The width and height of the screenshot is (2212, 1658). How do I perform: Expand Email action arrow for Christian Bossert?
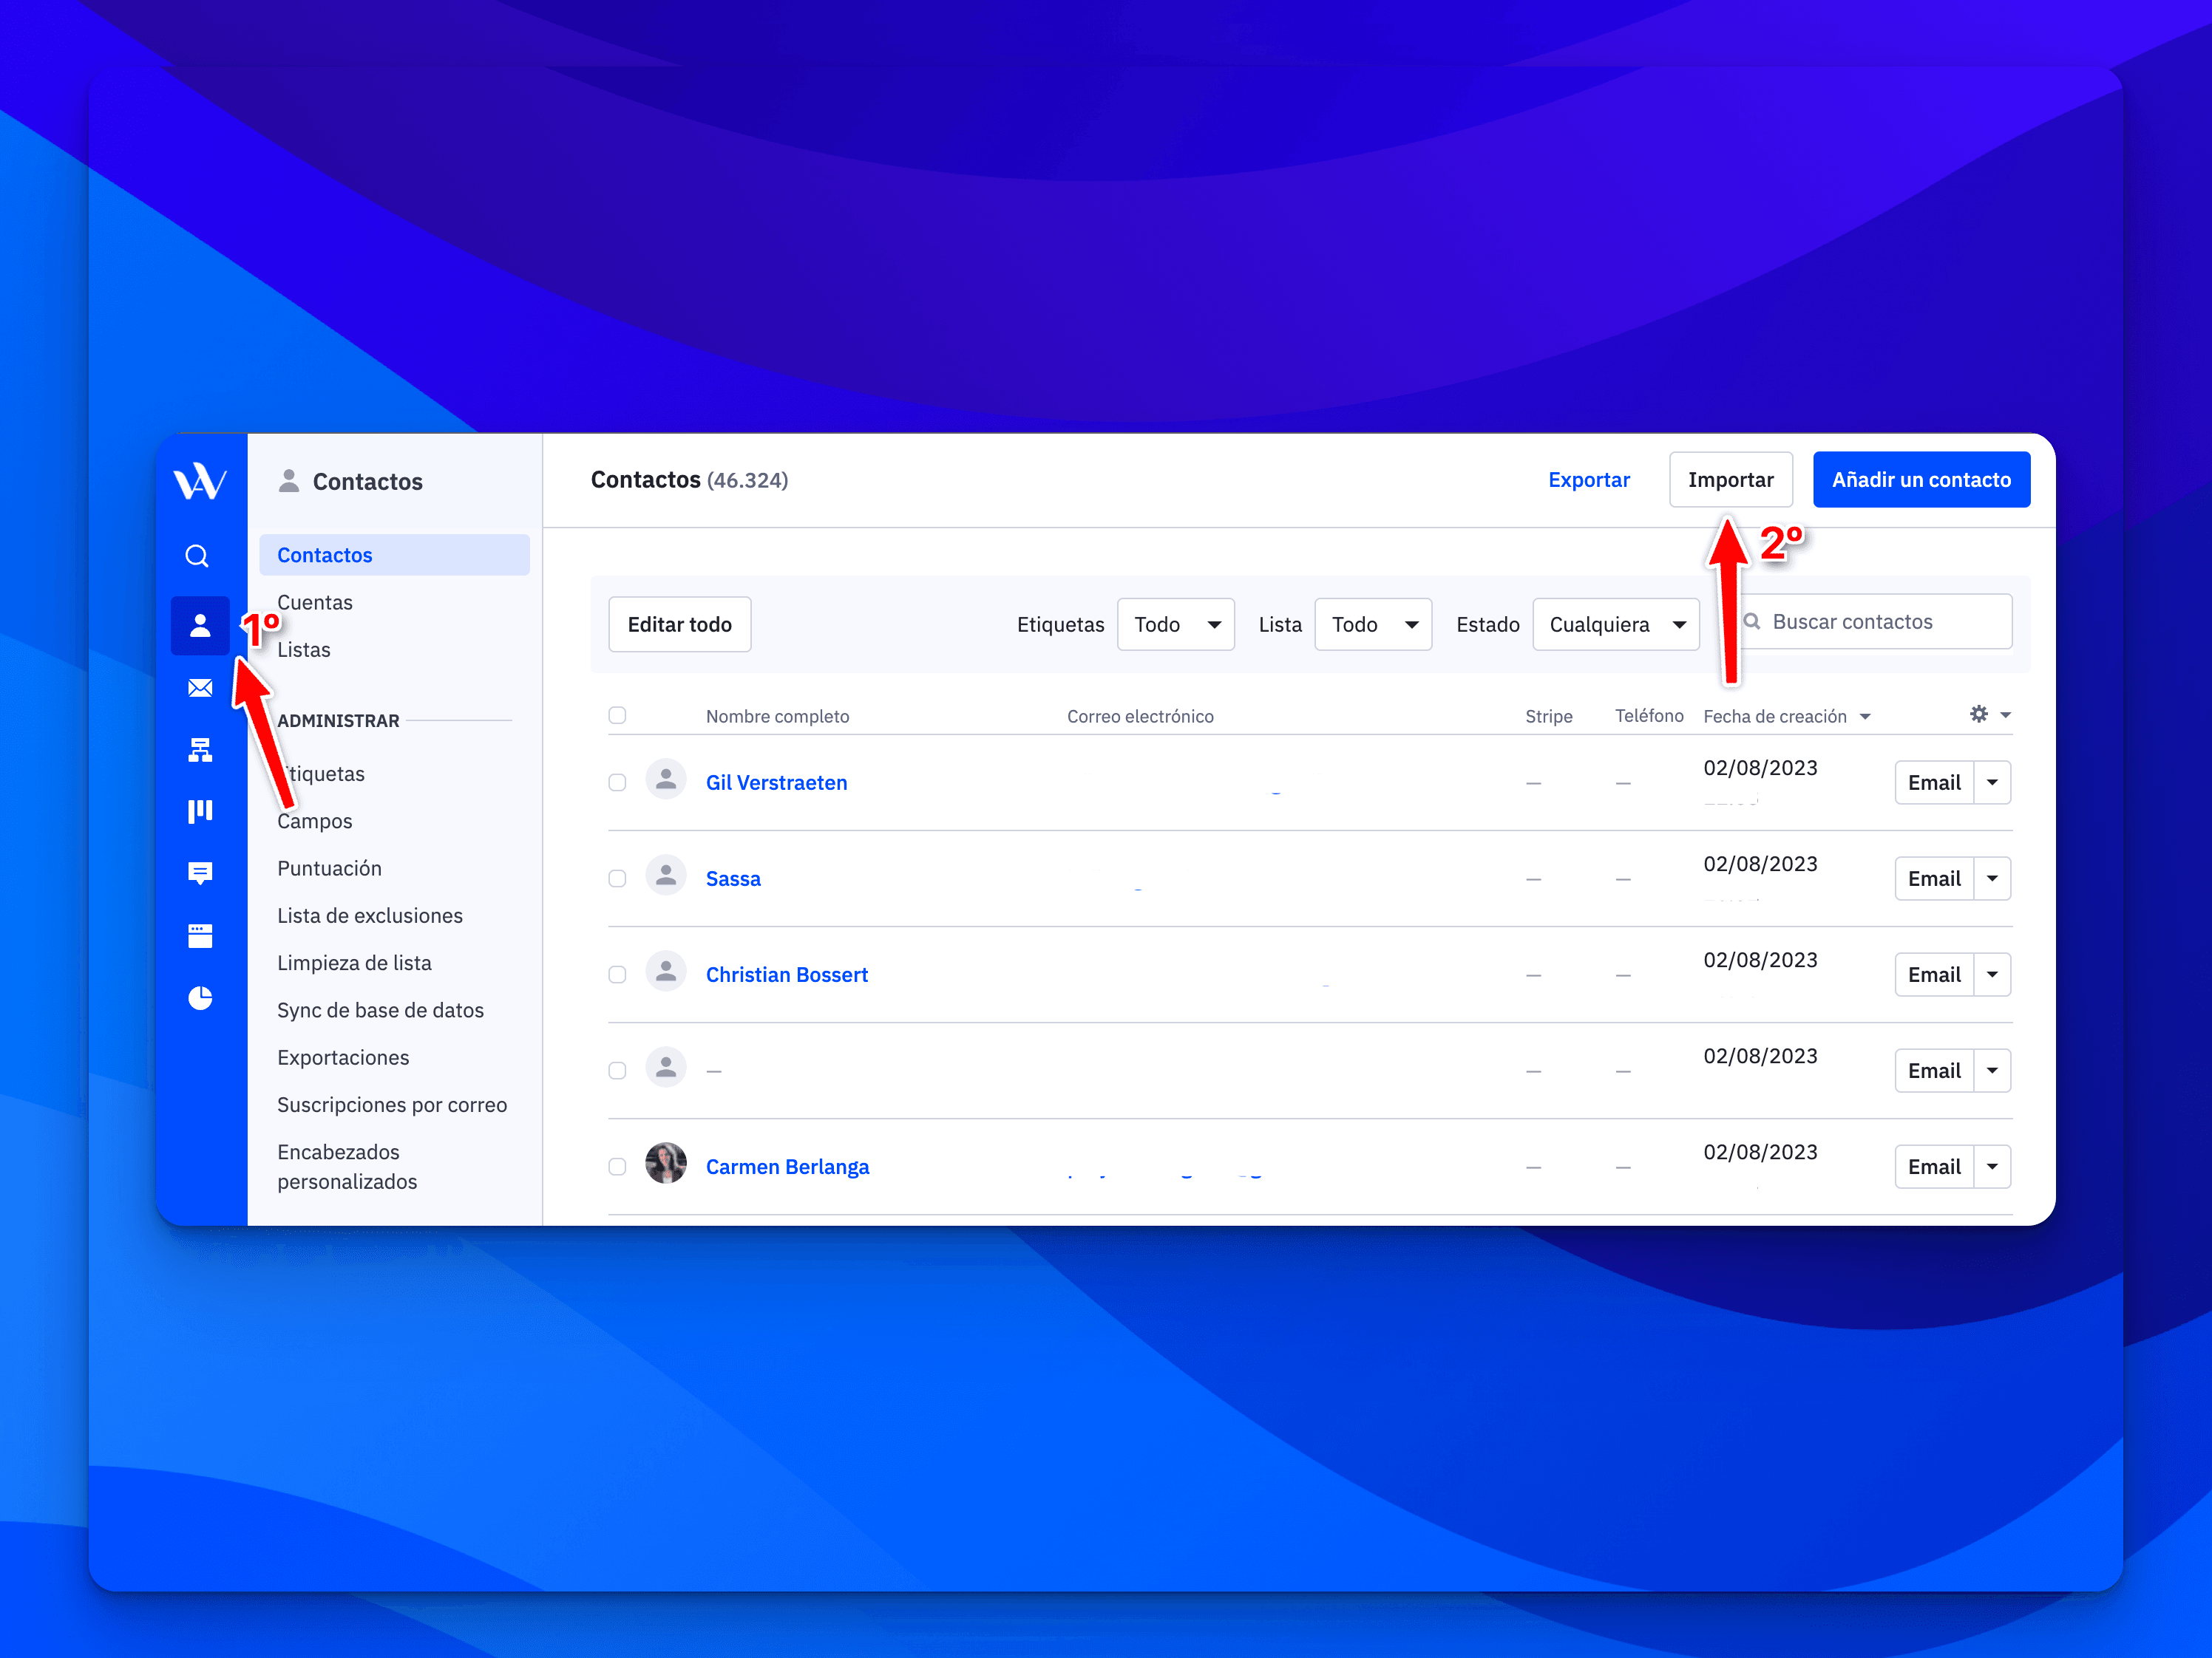tap(1993, 975)
